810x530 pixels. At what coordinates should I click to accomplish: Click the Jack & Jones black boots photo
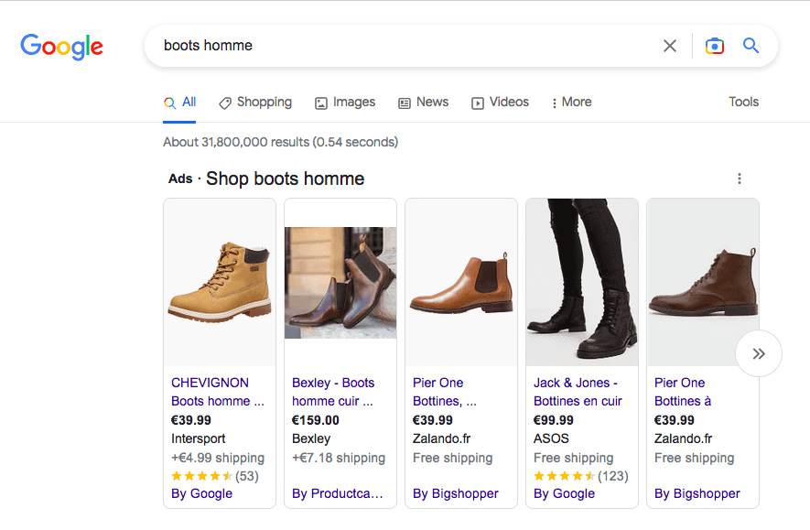(582, 282)
